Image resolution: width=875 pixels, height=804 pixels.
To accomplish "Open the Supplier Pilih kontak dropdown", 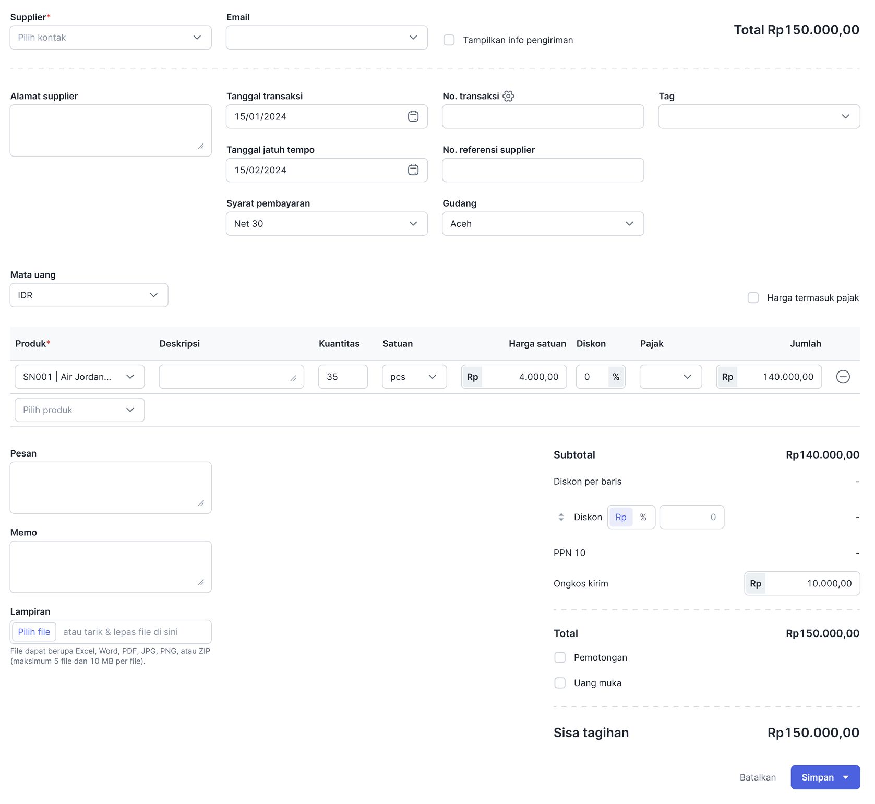I will (111, 38).
